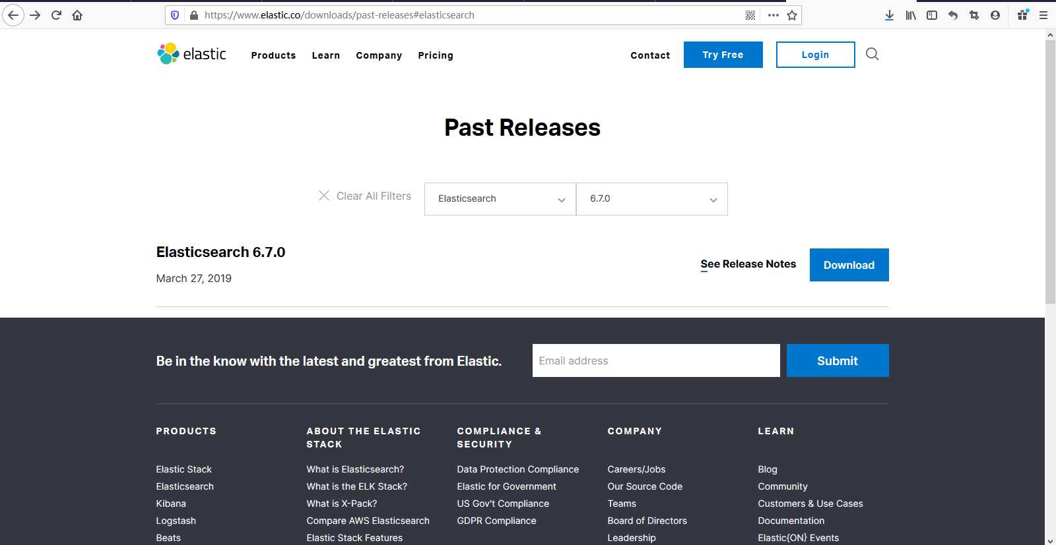Reload the page with the refresh icon
Screen dimensions: 1056x545
(x=56, y=15)
